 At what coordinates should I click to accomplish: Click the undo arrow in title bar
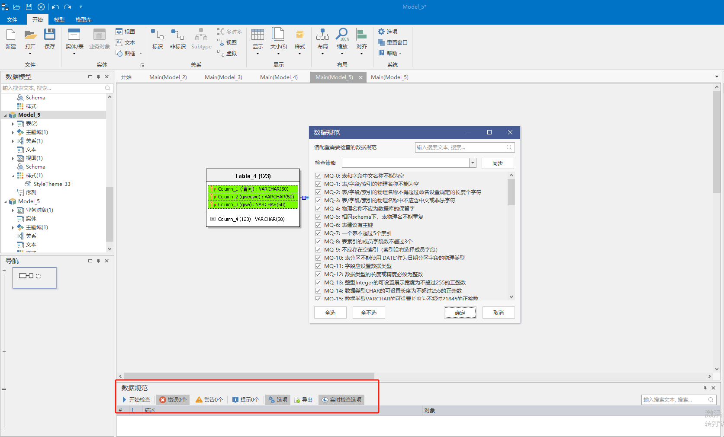click(55, 7)
